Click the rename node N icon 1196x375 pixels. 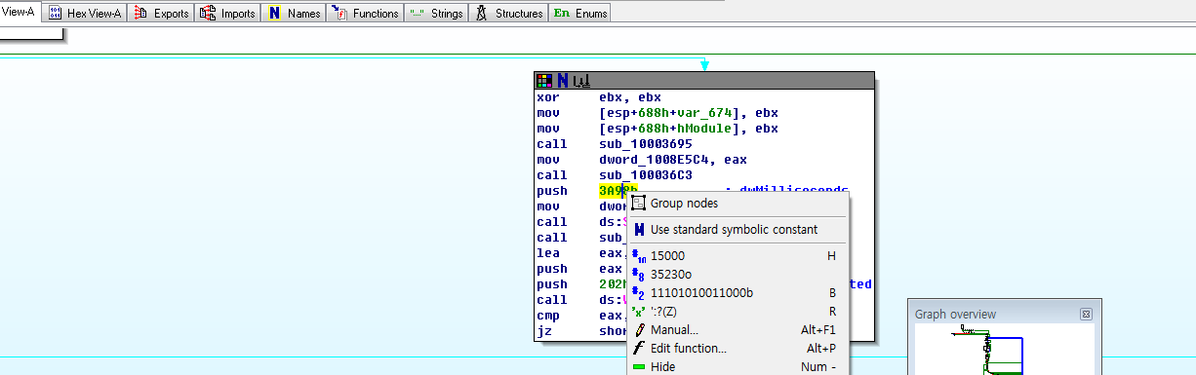563,80
